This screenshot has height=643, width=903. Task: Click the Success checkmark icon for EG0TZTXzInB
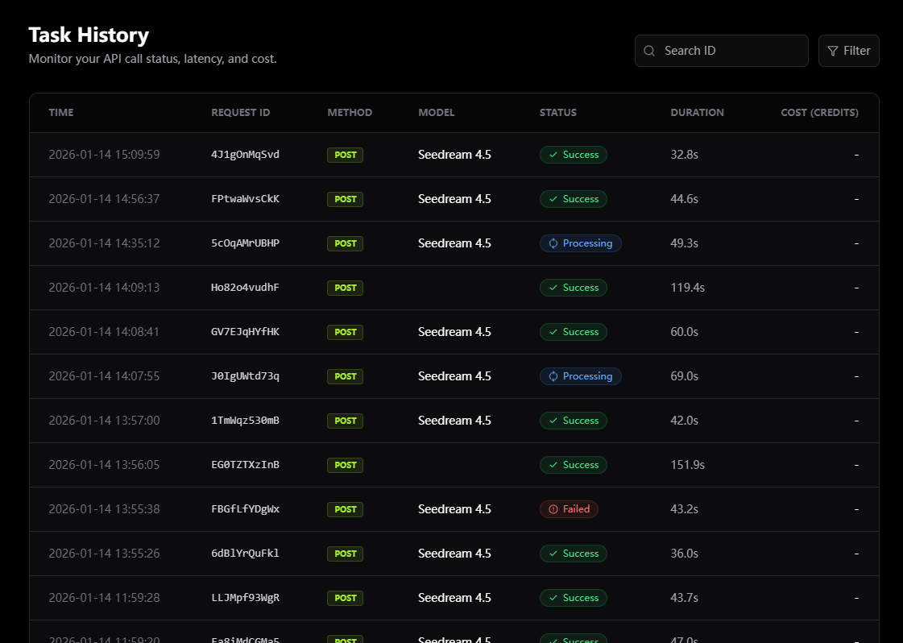click(552, 465)
